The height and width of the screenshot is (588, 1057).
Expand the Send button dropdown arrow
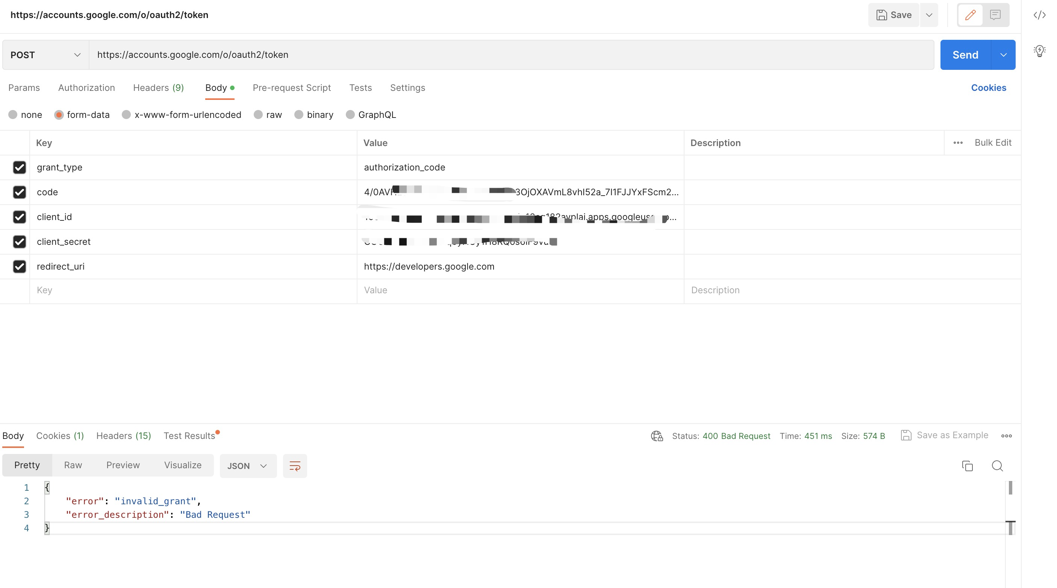coord(1003,55)
